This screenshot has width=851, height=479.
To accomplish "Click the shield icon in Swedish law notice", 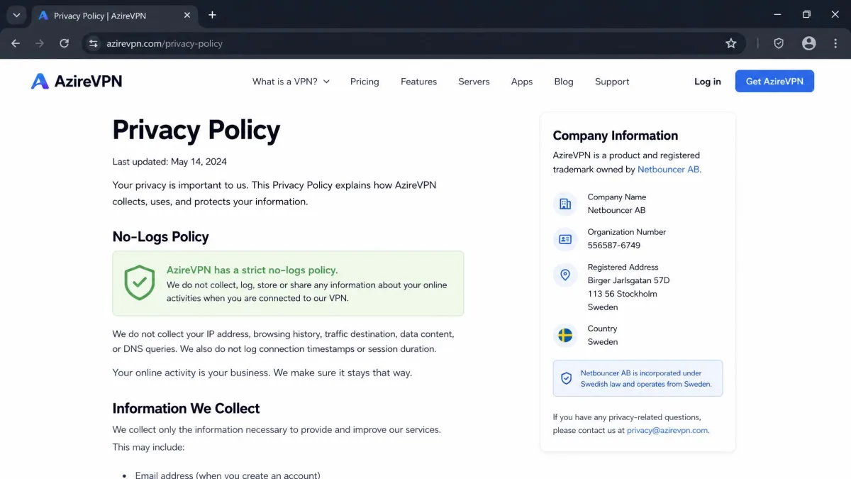I will click(x=566, y=378).
